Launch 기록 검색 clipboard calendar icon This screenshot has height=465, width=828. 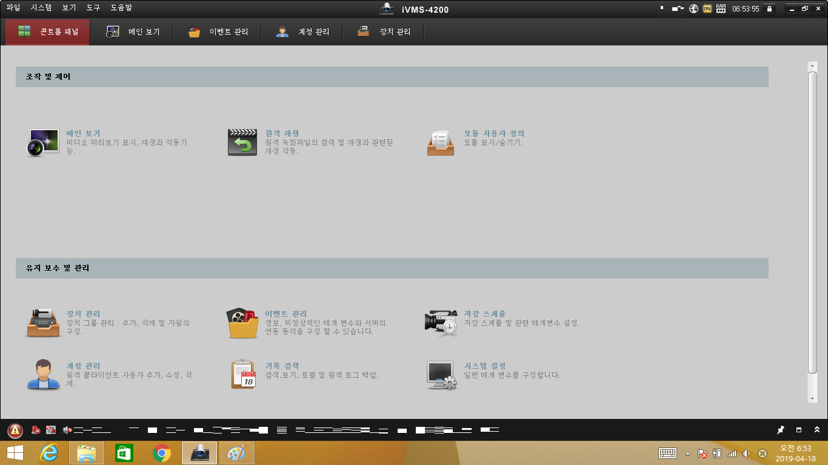click(243, 374)
